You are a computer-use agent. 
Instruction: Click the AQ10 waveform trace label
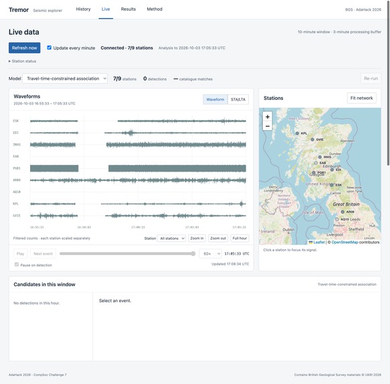[17, 192]
